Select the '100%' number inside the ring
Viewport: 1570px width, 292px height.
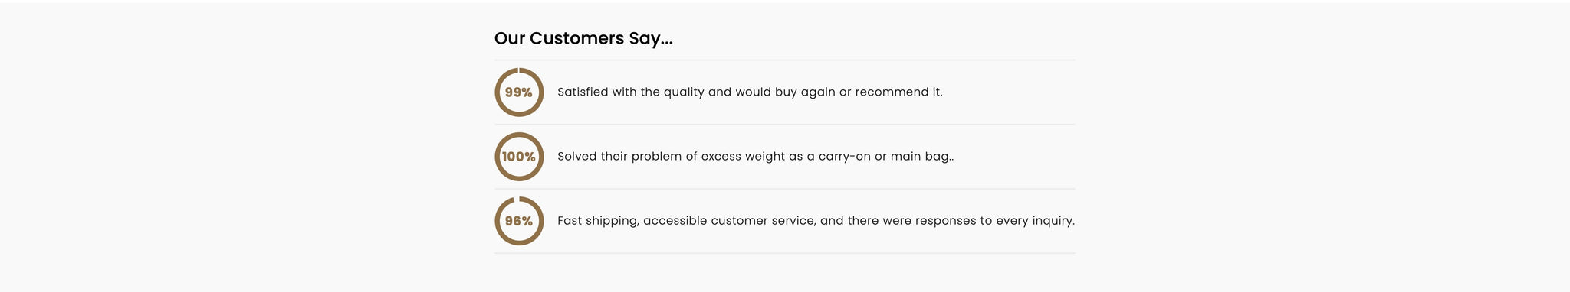point(519,157)
